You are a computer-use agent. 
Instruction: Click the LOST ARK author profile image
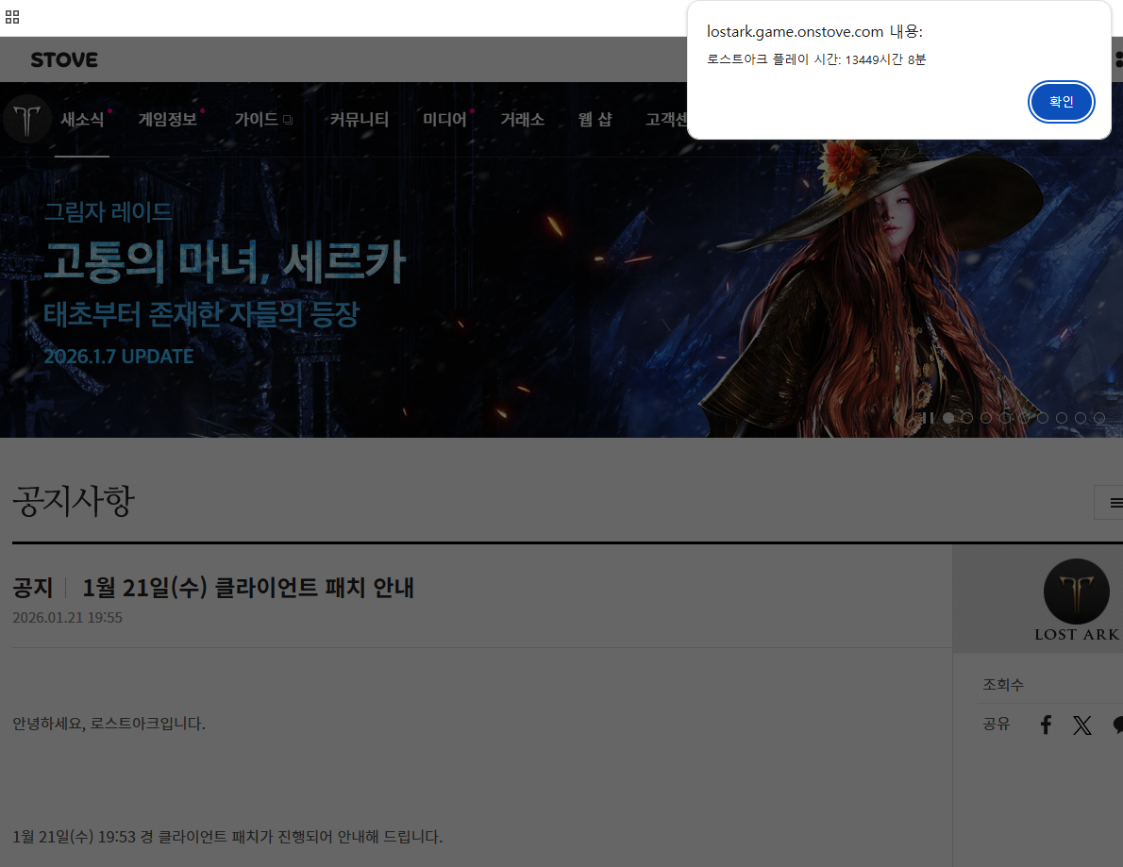click(x=1077, y=592)
